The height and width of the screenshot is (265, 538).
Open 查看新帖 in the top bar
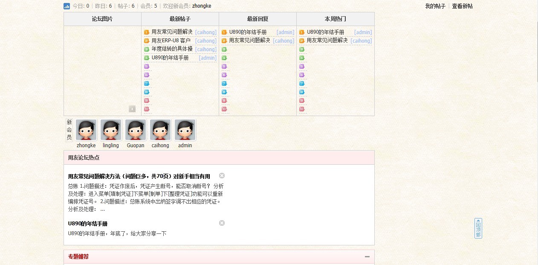click(x=463, y=6)
